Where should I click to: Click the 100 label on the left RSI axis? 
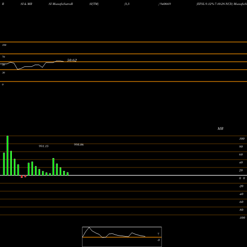[x=4, y=45]
